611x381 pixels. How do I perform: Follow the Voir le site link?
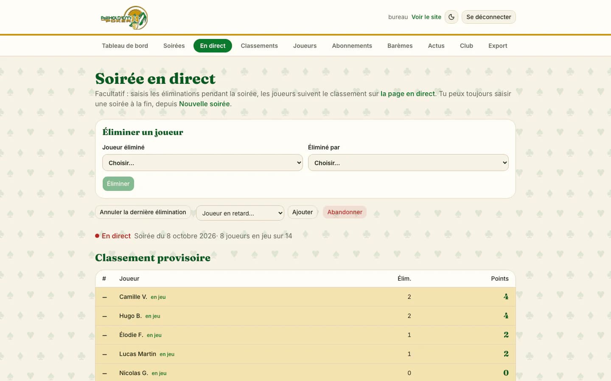point(426,17)
